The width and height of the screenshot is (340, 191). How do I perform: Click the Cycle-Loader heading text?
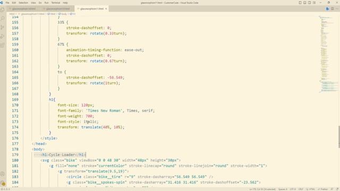click(62, 155)
